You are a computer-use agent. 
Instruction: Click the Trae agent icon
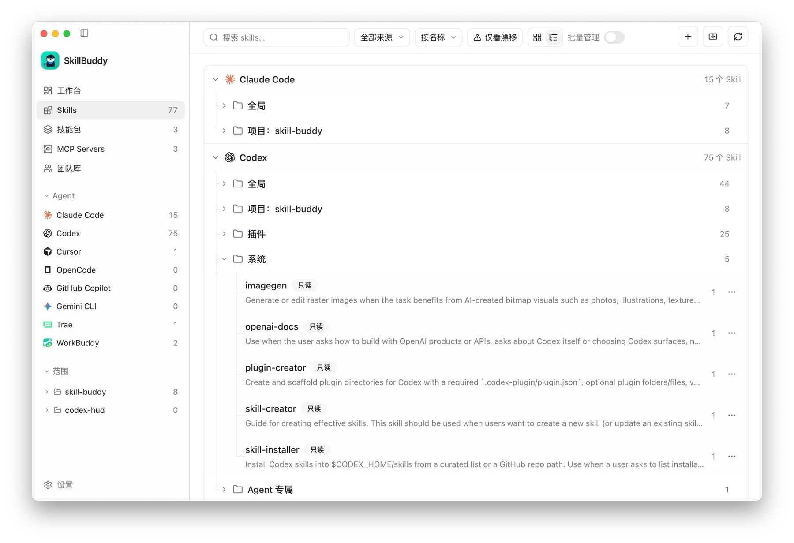(48, 325)
